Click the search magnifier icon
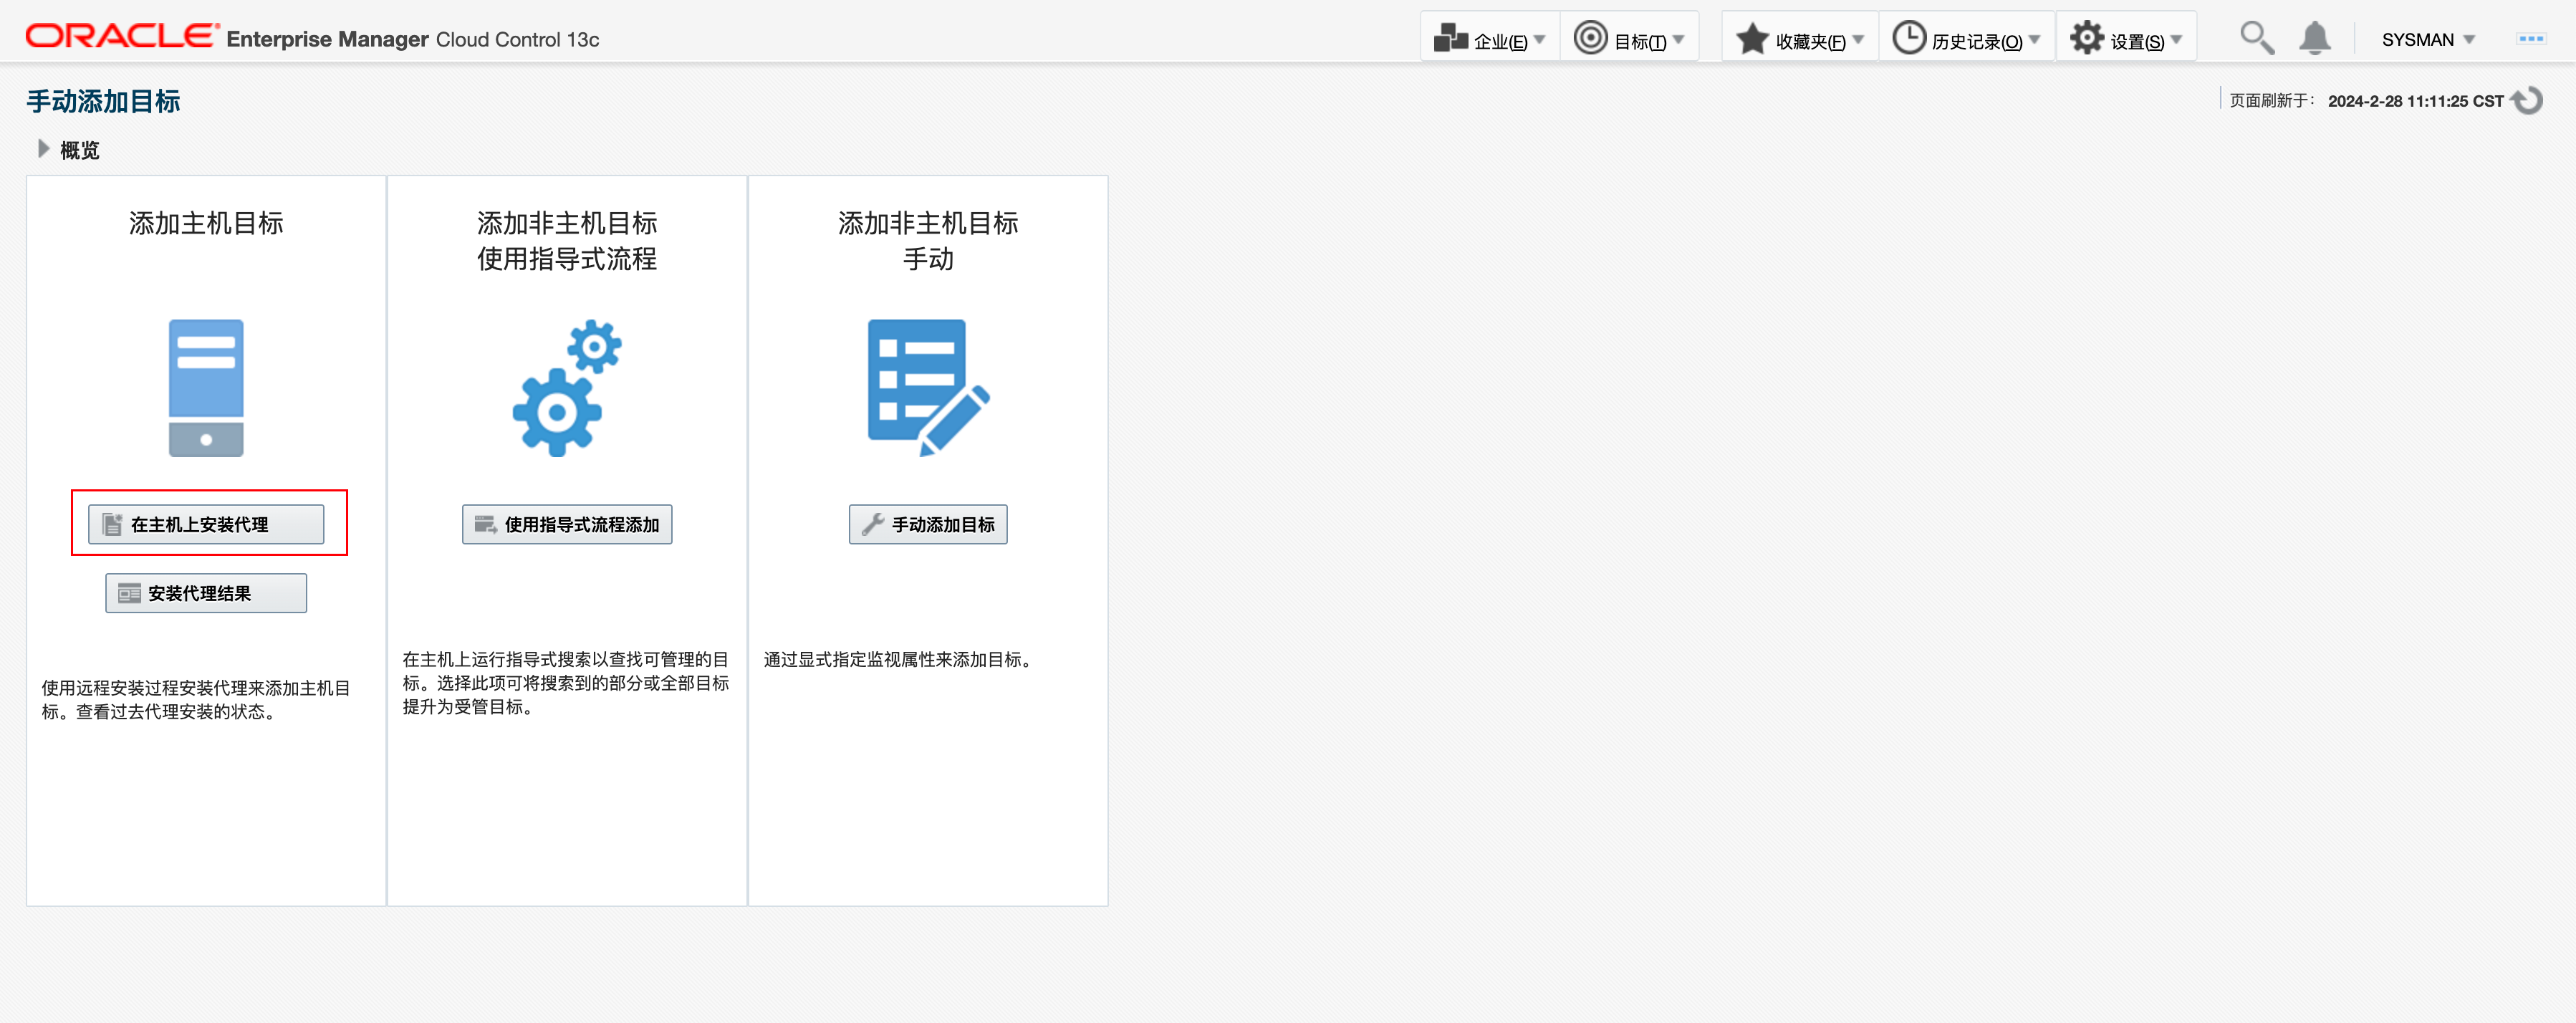 [2256, 39]
